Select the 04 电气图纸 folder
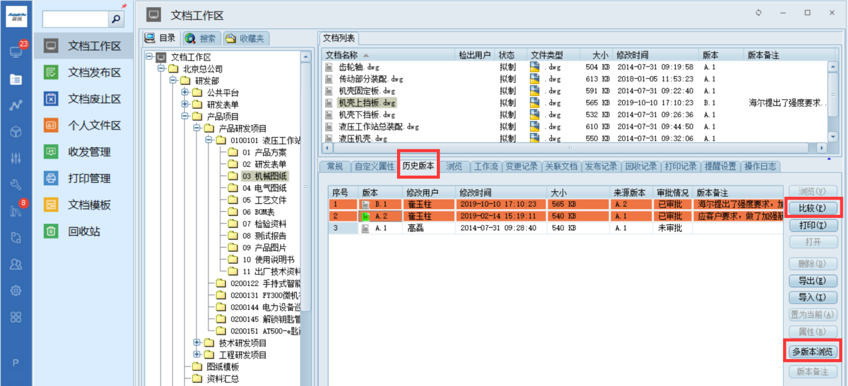The image size is (848, 386). point(264,188)
